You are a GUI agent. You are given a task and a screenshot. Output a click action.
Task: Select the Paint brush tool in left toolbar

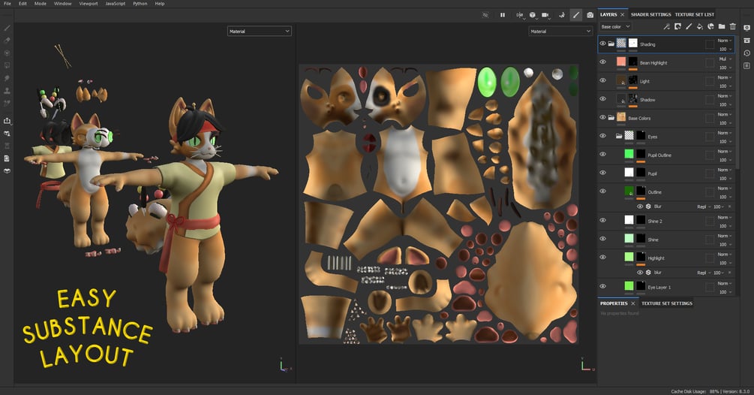point(7,28)
